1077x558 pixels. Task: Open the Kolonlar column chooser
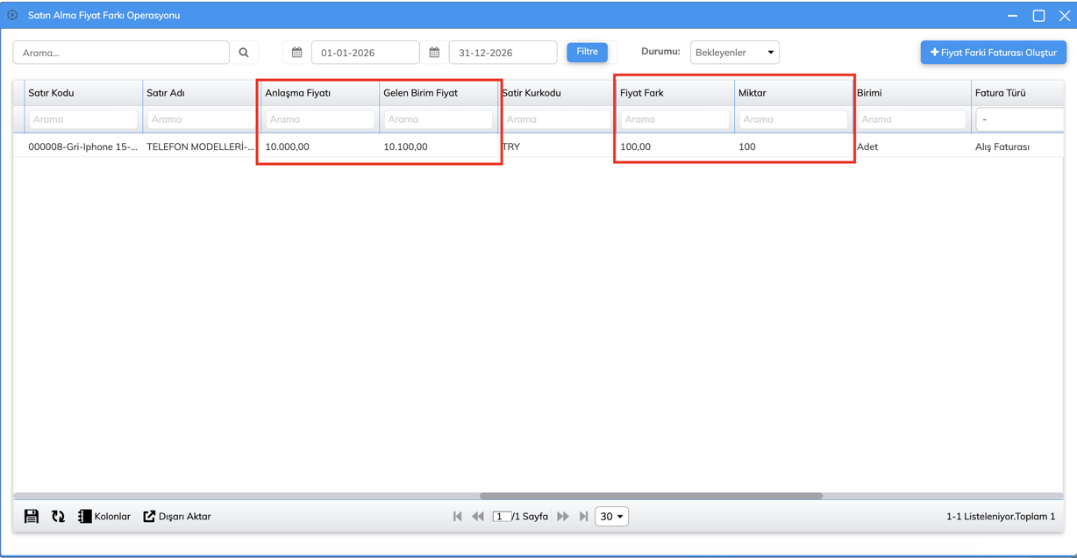pos(104,517)
